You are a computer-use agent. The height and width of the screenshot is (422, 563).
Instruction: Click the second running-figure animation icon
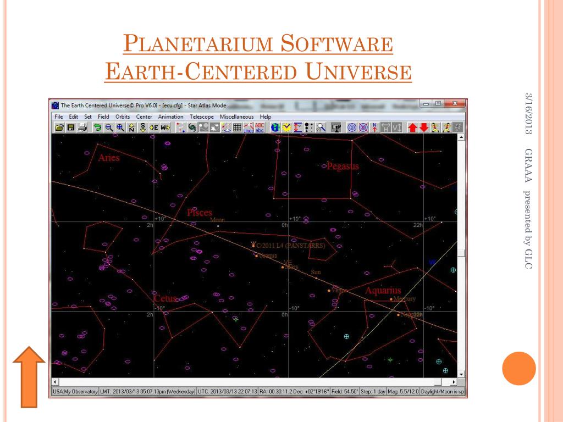pos(446,127)
